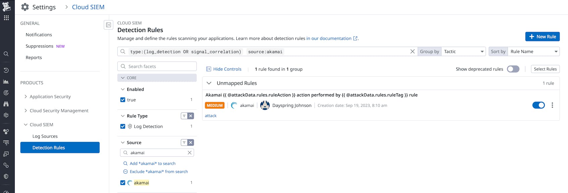
Task: Open the Group by Tactic dropdown
Action: (x=463, y=51)
